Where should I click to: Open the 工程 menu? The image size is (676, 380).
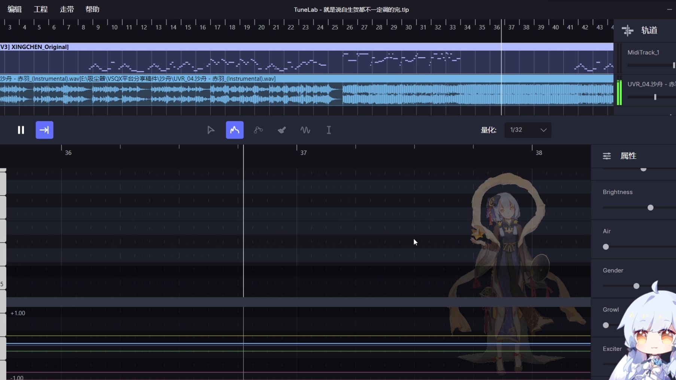click(x=41, y=9)
